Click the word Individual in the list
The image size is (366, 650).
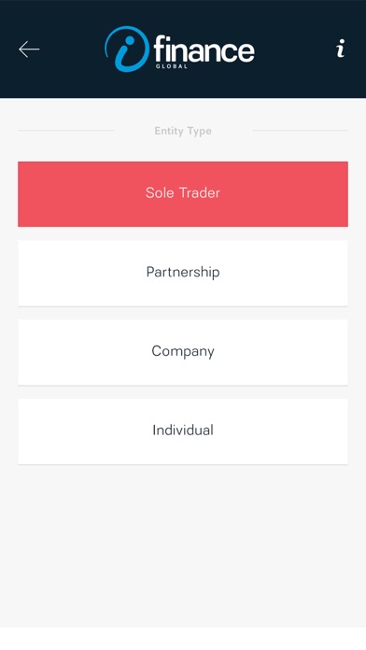(183, 430)
